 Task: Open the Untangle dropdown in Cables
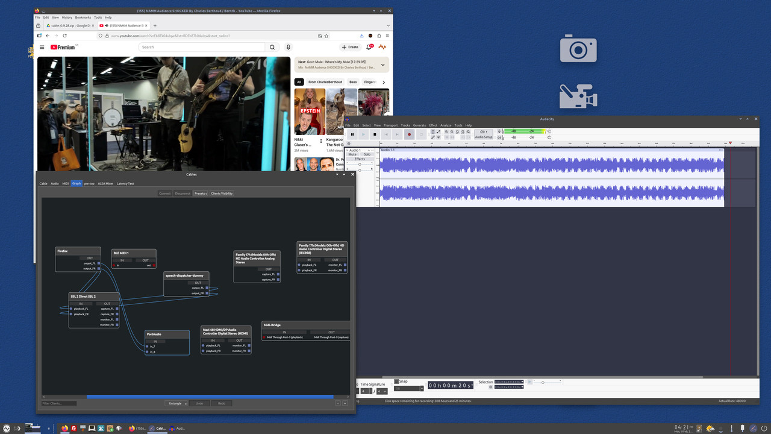pos(176,403)
